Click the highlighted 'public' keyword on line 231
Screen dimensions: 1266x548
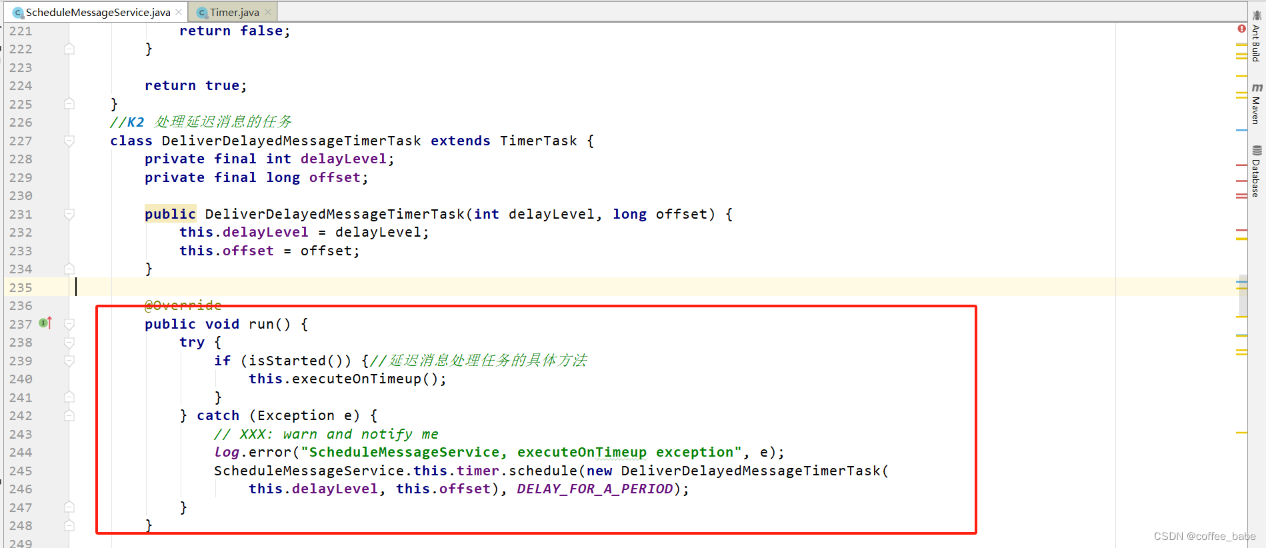point(170,214)
